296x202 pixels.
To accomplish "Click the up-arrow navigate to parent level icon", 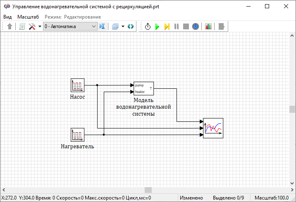I will [10, 26].
